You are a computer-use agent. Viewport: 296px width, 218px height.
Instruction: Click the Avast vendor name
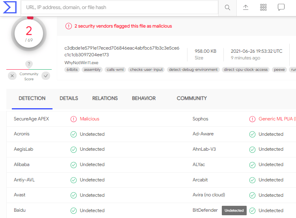point(19,195)
